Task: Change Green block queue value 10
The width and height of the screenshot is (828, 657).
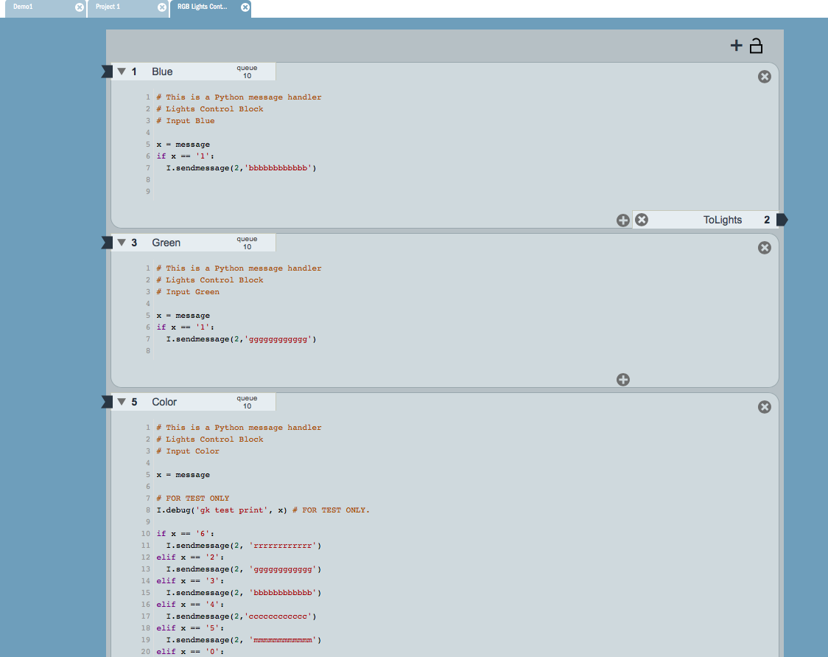Action: click(x=247, y=247)
